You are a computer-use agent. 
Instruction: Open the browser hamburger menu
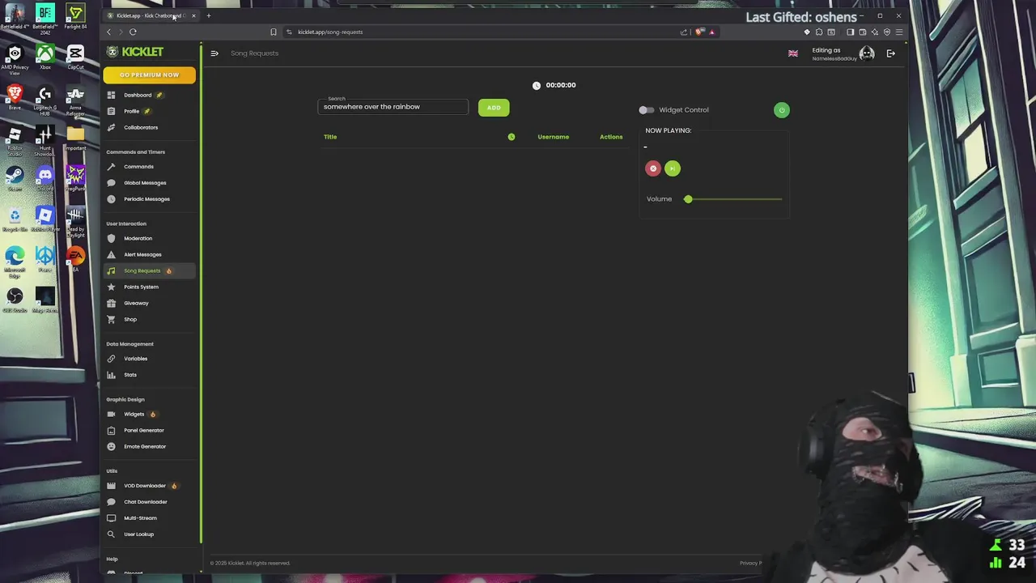pos(899,32)
